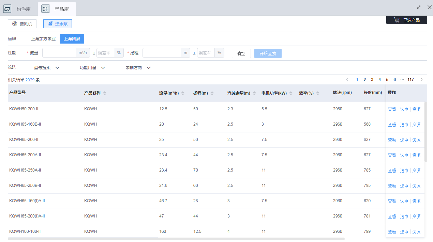Go to next page arrow

pyautogui.click(x=421, y=80)
